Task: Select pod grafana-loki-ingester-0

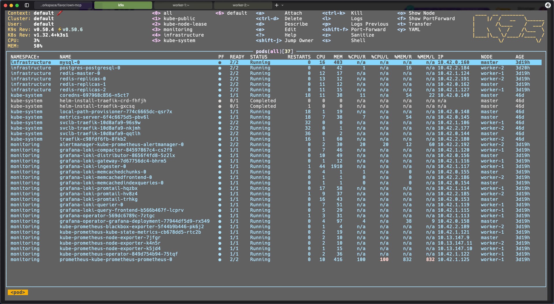Action: (x=276, y=167)
